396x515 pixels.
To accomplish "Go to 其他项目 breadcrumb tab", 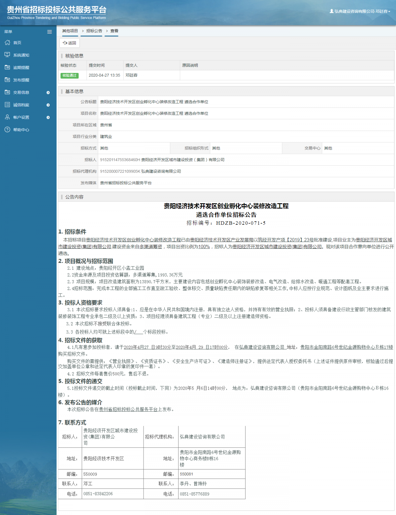I will 70,31.
